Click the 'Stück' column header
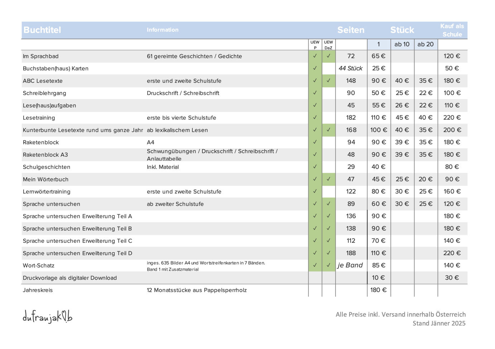The width and height of the screenshot is (495, 349). pyautogui.click(x=402, y=30)
